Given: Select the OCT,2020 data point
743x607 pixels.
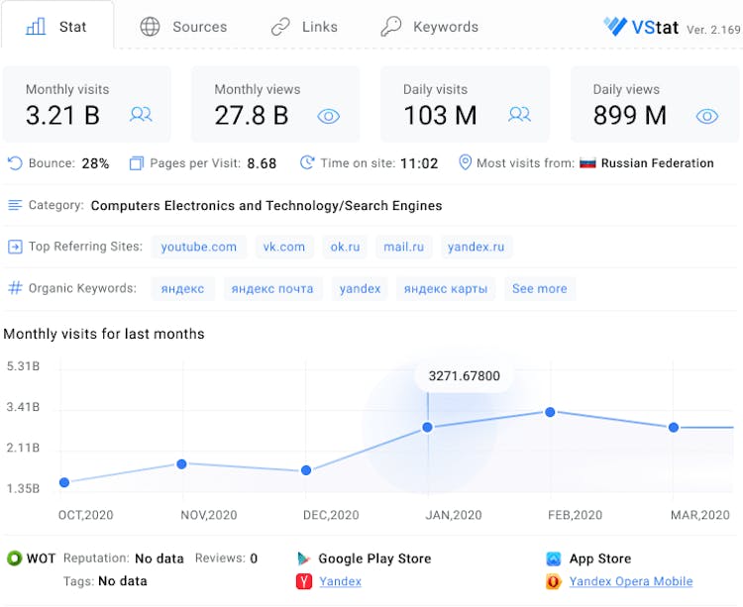Looking at the screenshot, I should (x=64, y=482).
